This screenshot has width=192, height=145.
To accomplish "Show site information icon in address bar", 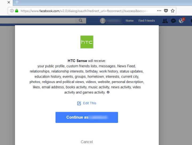I will tap(12, 11).
